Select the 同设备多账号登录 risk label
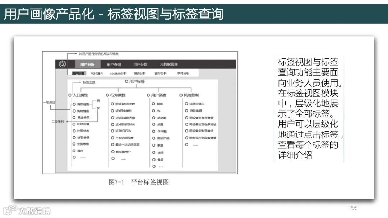The width and height of the screenshot is (388, 218). (x=199, y=118)
